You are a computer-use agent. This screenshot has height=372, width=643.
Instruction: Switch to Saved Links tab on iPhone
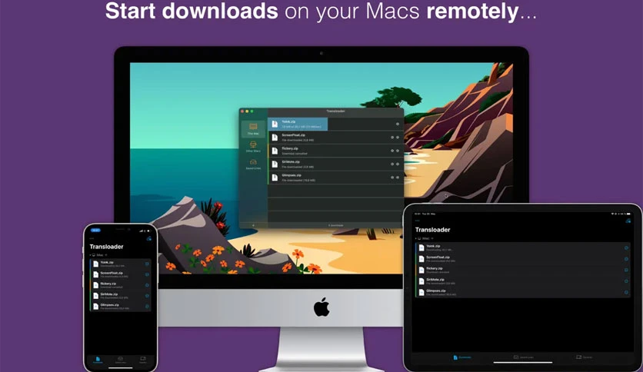(x=121, y=360)
